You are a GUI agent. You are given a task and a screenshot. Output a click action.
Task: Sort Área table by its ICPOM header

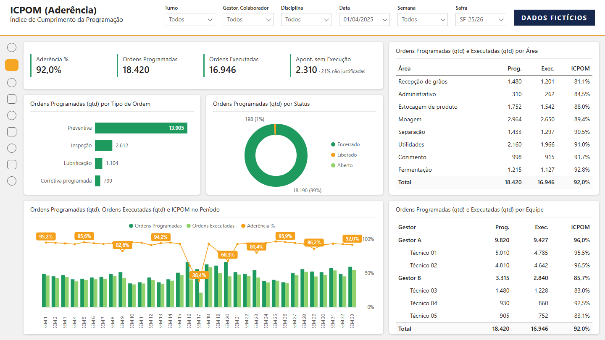tap(581, 68)
